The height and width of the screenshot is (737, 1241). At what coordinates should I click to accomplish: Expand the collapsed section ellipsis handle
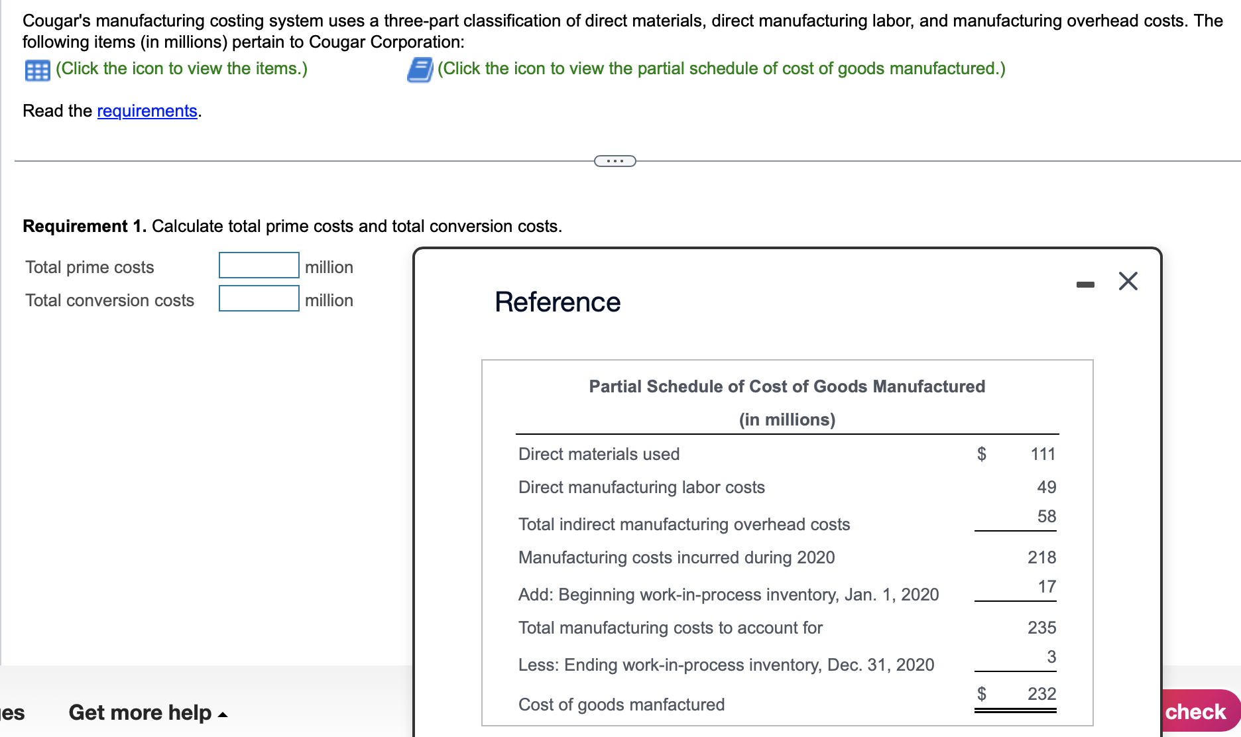tap(615, 161)
